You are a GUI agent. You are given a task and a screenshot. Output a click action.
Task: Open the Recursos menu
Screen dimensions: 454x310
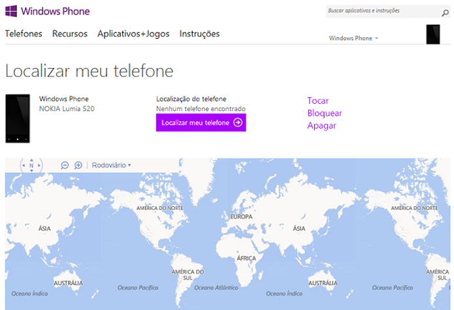[x=70, y=33]
